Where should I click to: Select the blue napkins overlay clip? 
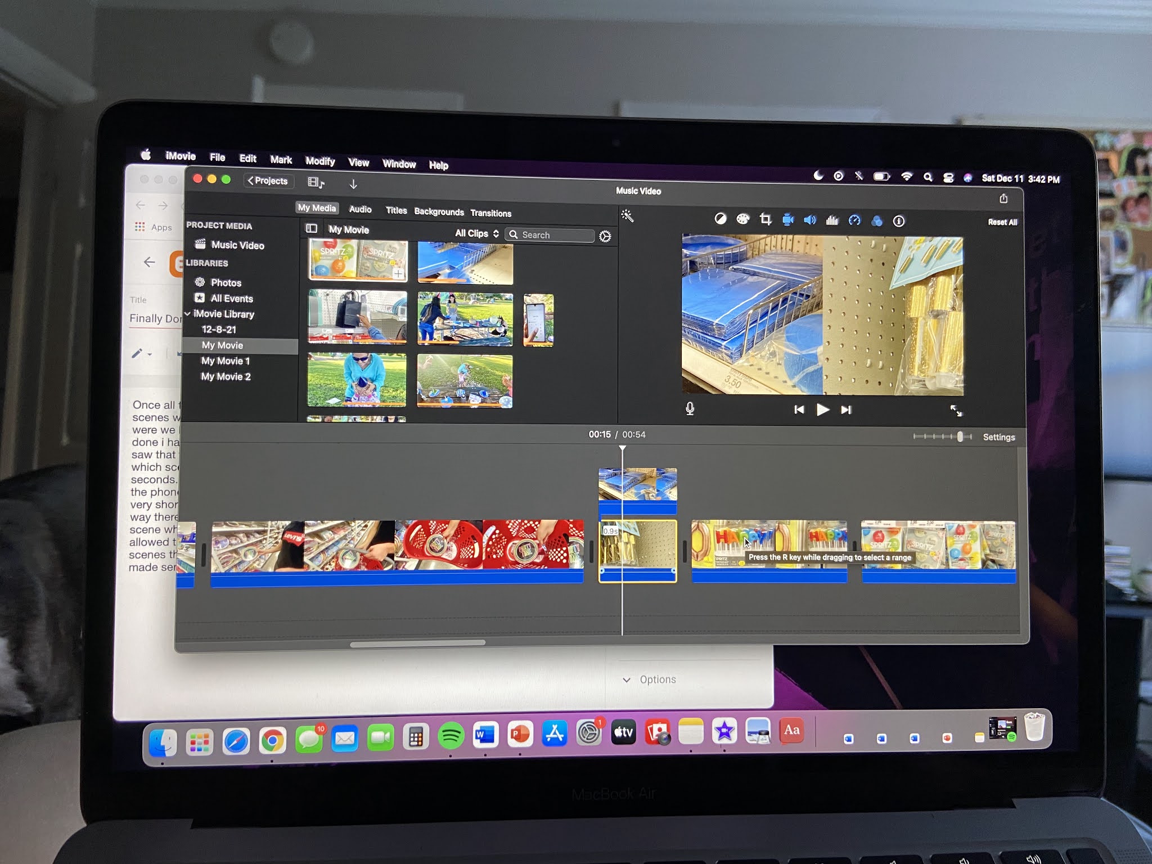(638, 491)
